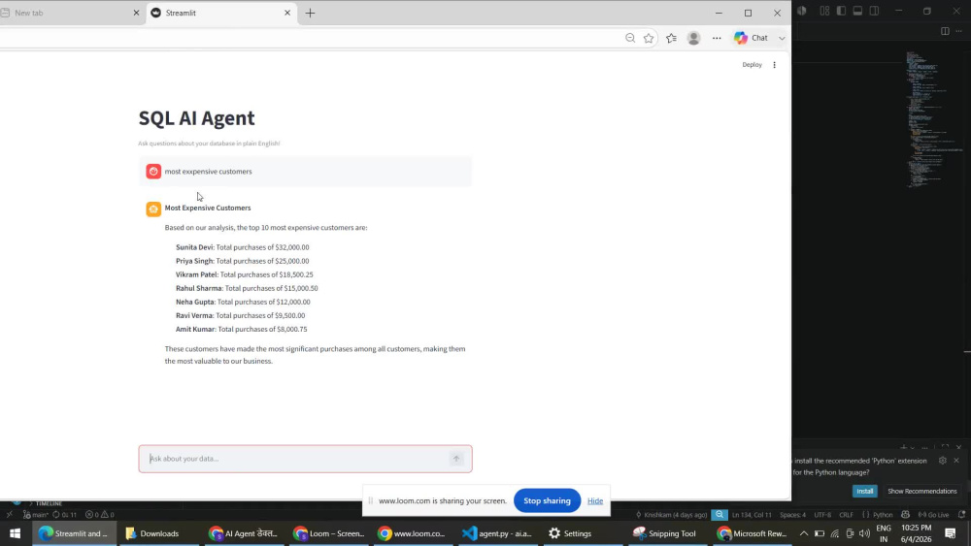The image size is (971, 546).
Task: Open CRLF line ending selector
Action: click(x=846, y=514)
